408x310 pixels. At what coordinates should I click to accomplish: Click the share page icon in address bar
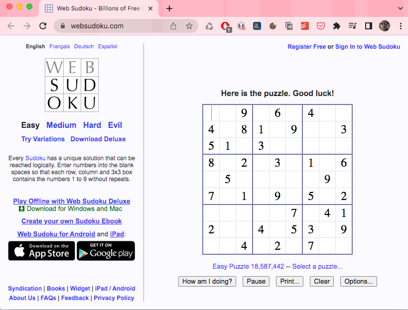[173, 26]
